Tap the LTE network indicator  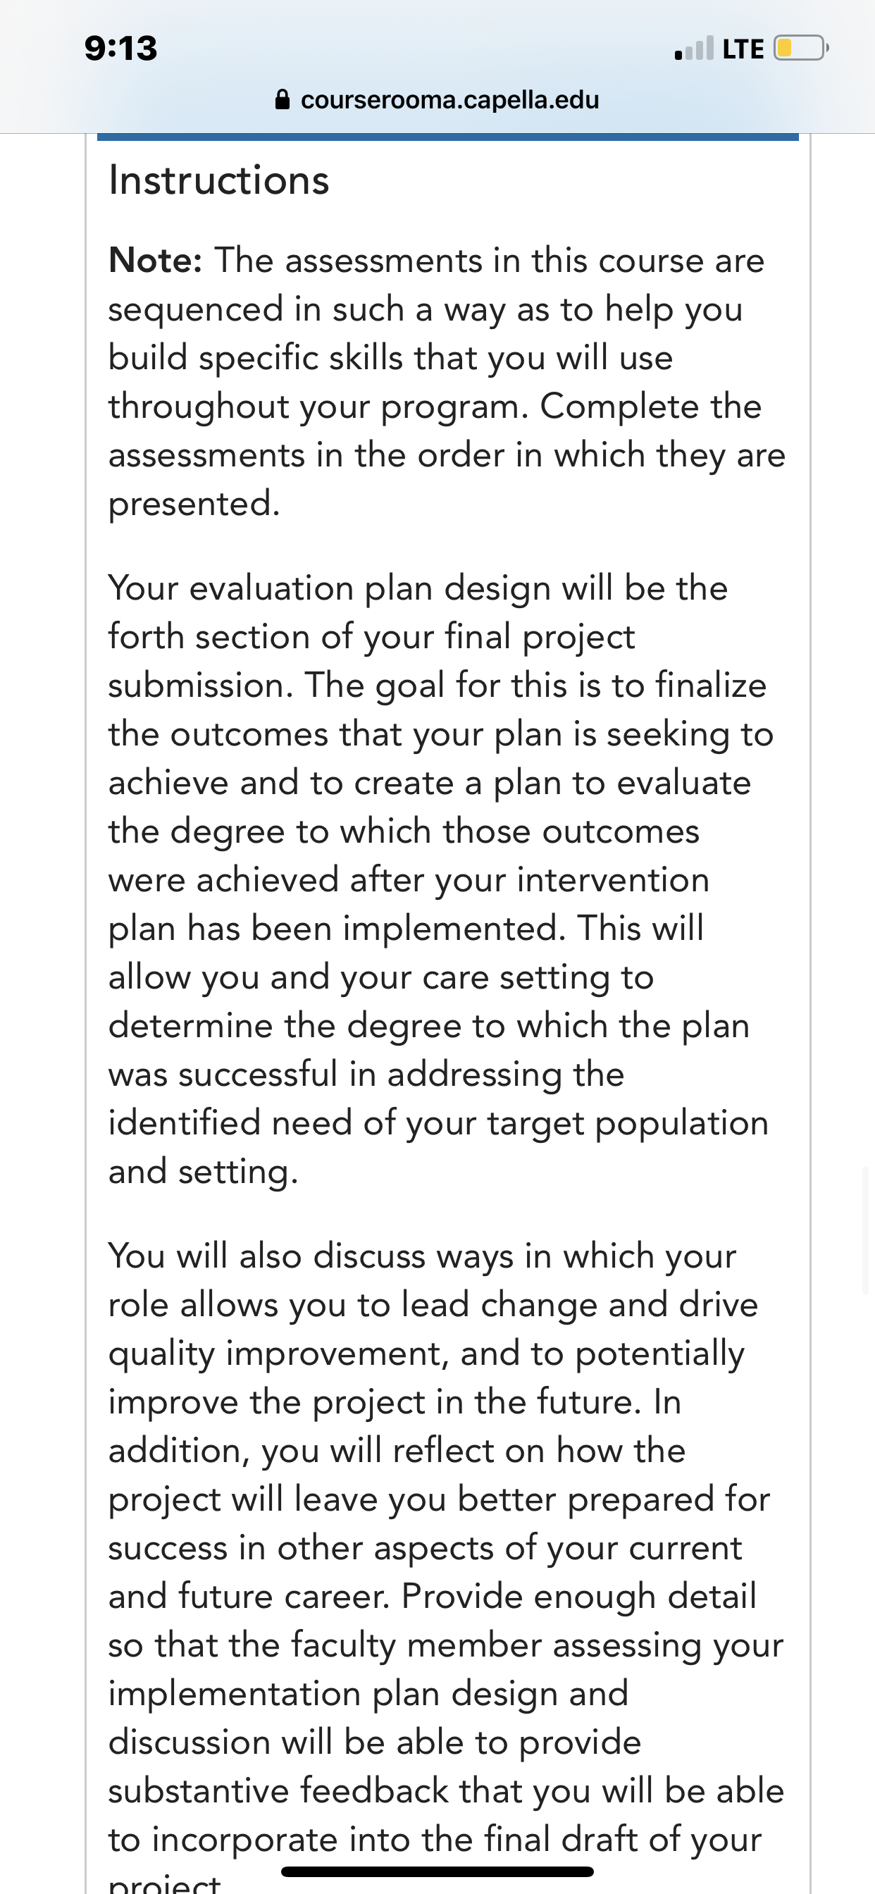click(743, 49)
